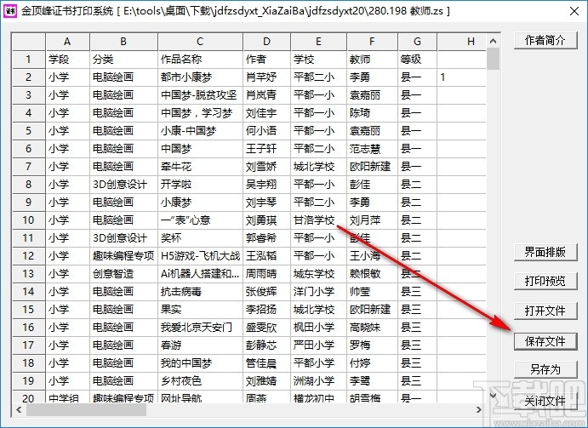Select row header 10
This screenshot has width=588, height=428.
[x=28, y=220]
